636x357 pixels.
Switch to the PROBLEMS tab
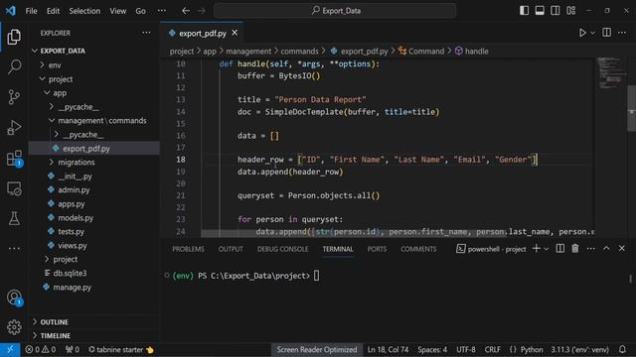point(188,249)
